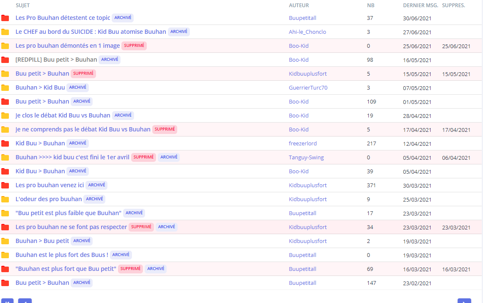
Task: Click the red folder icon of the 147-message "Buu petit > Buuhan" topic
Action: click(5, 283)
